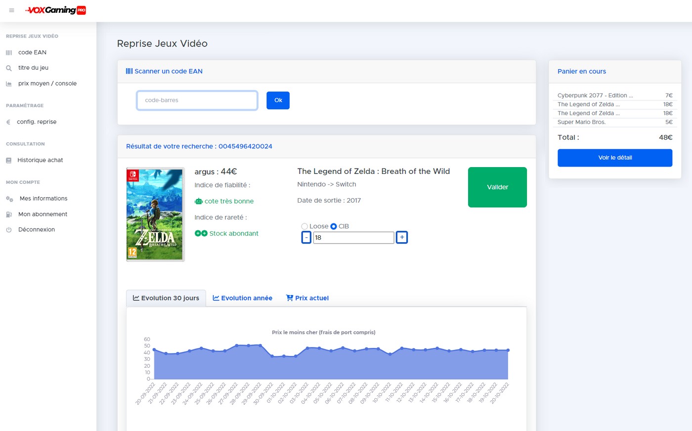Open the hamburger menu icon
The width and height of the screenshot is (692, 431).
[12, 10]
